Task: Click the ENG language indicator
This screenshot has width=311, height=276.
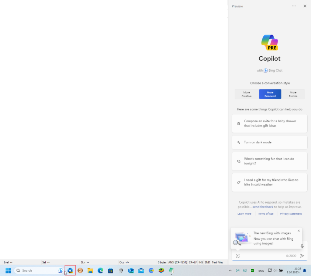Action: click(x=261, y=270)
